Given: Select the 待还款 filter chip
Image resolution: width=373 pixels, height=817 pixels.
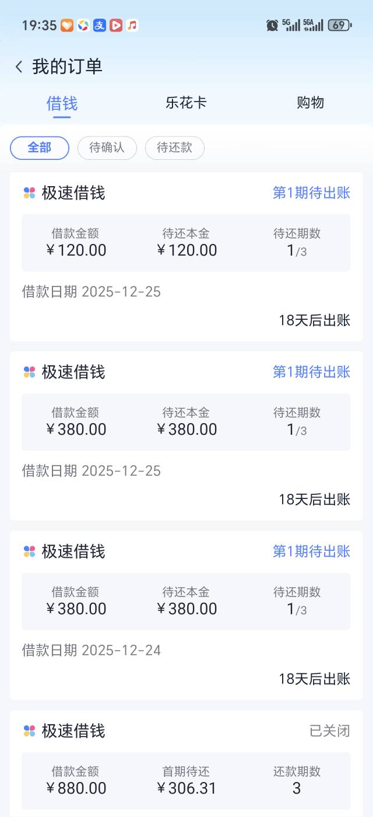Looking at the screenshot, I should (x=174, y=148).
